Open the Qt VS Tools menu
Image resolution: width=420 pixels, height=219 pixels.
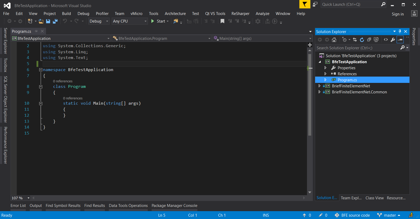(x=215, y=14)
